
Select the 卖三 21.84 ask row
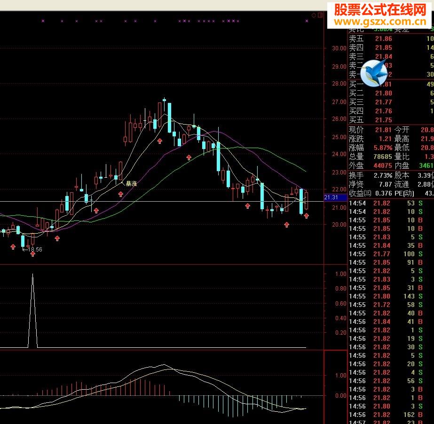391,56
